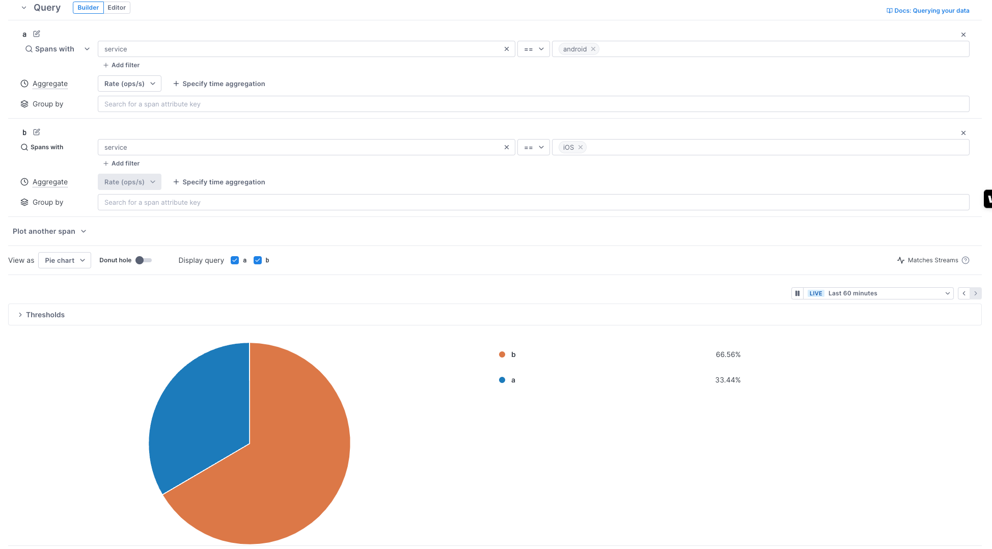This screenshot has width=992, height=549.
Task: Go to next time range
Action: 976,293
